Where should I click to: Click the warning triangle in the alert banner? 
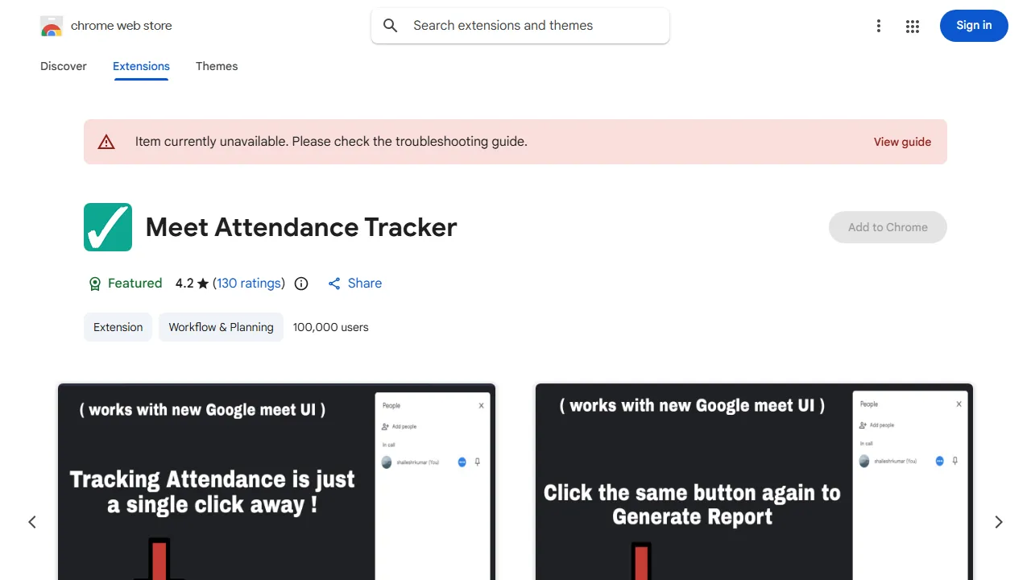(x=106, y=141)
